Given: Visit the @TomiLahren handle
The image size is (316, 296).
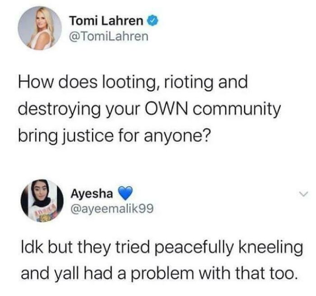Looking at the screenshot, I should pyautogui.click(x=109, y=37).
